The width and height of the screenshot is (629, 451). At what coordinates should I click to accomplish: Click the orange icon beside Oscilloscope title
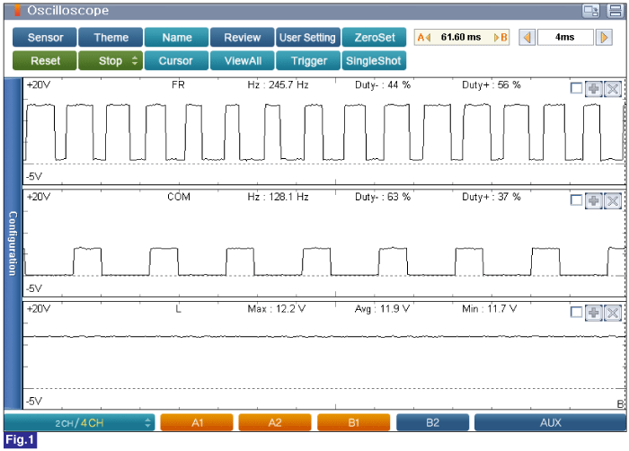17,11
